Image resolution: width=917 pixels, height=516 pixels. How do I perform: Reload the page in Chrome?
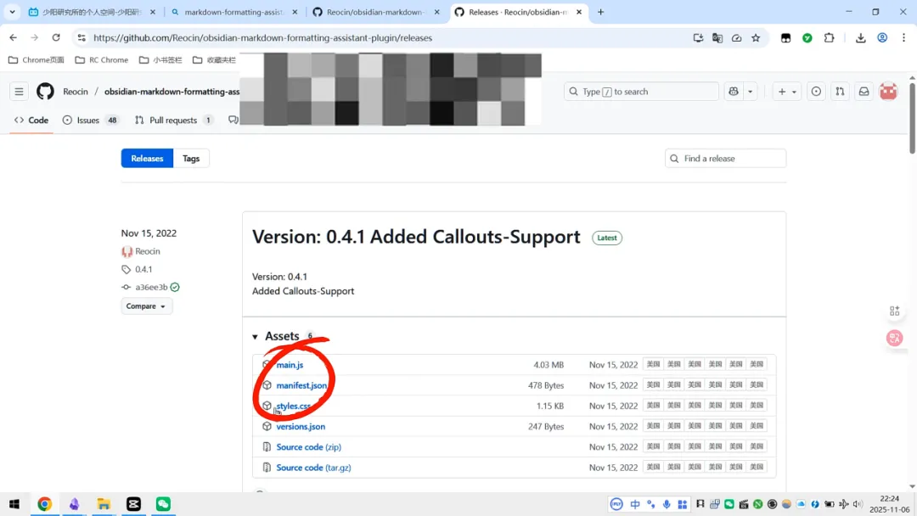click(x=56, y=38)
